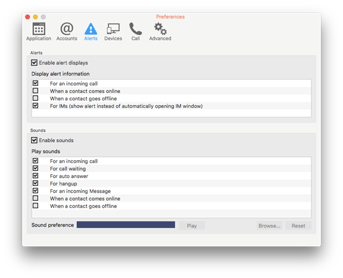Disable sound for auto answer

coord(35,176)
